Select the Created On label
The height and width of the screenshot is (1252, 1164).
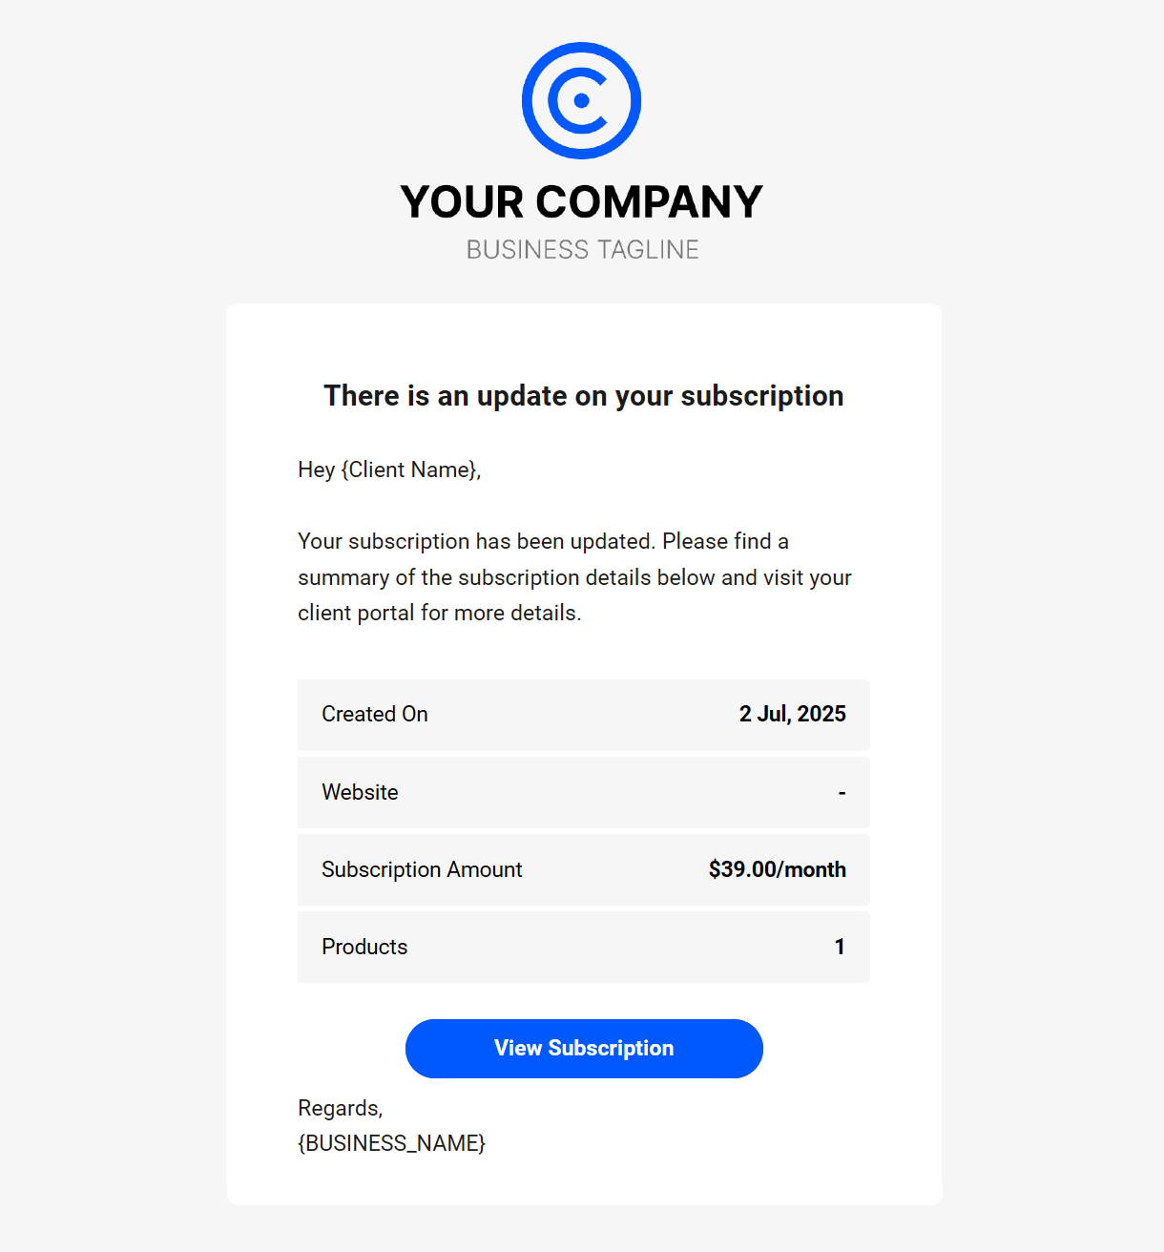(375, 714)
